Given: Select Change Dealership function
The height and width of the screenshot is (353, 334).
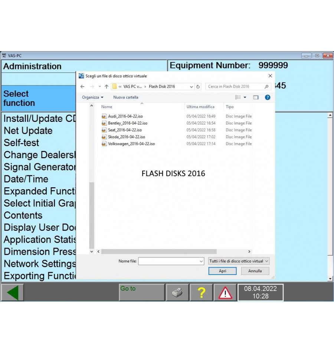Looking at the screenshot, I should (40, 155).
